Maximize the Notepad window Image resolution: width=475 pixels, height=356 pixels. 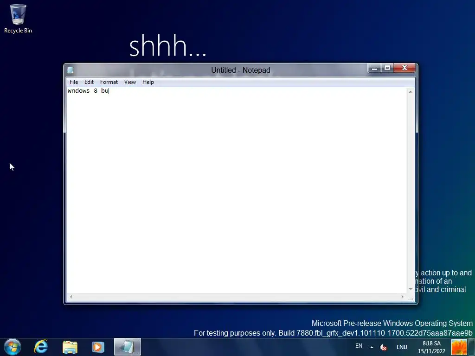coord(387,68)
